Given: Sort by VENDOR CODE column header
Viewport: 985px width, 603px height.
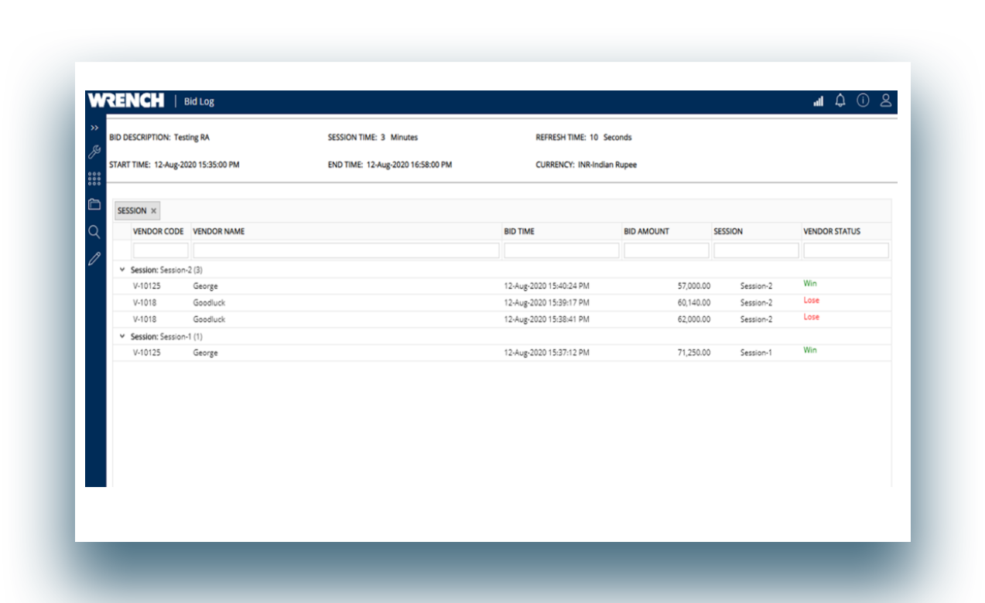Looking at the screenshot, I should point(159,231).
